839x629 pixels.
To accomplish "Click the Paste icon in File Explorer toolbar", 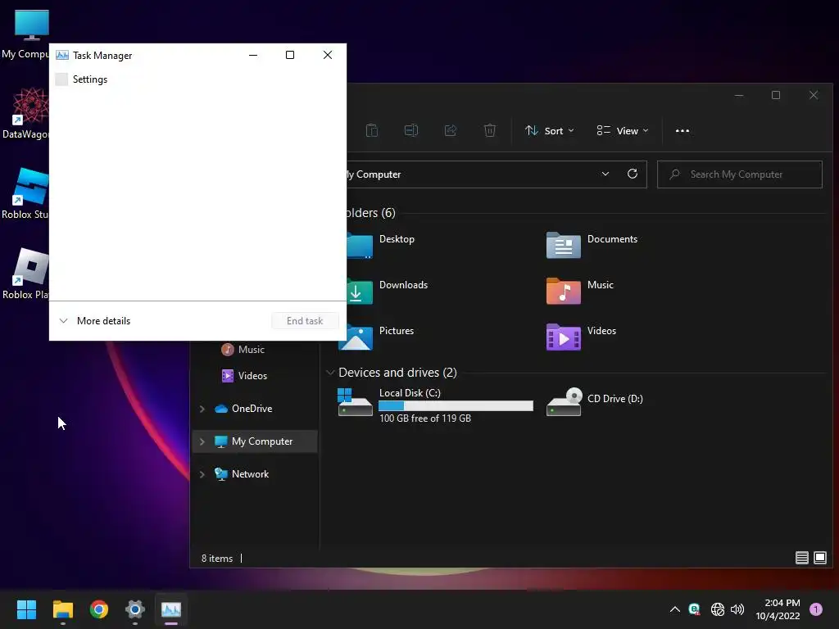I will point(372,130).
